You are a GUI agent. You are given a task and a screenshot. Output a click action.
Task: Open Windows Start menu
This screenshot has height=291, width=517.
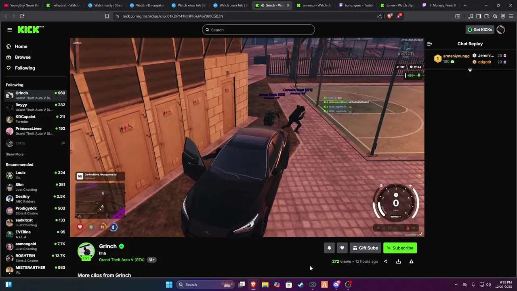pos(169,285)
